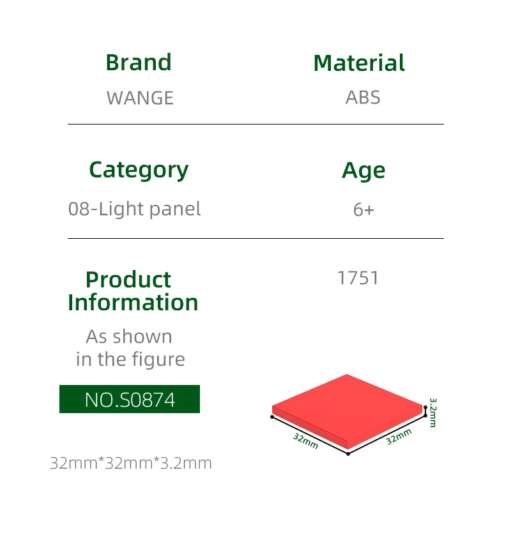The width and height of the screenshot is (511, 544).
Task: Click the Product Information heading
Action: click(133, 291)
